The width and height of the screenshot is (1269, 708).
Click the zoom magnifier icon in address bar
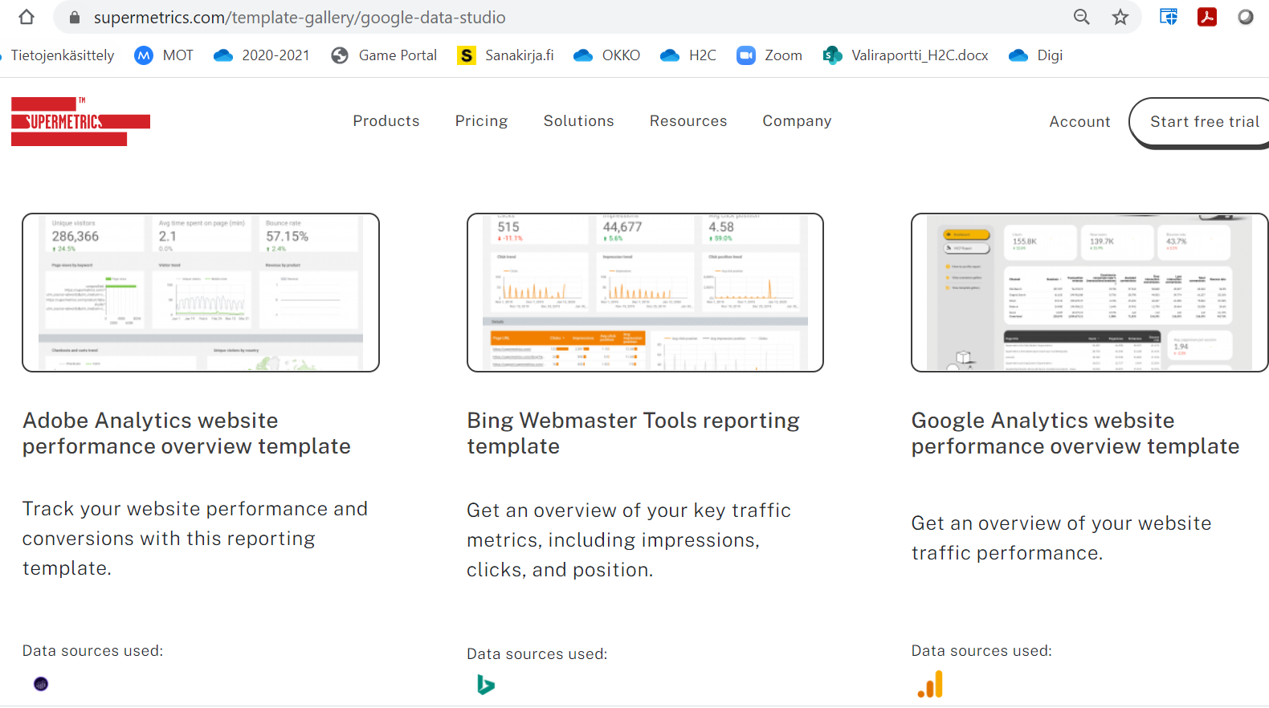pos(1082,17)
